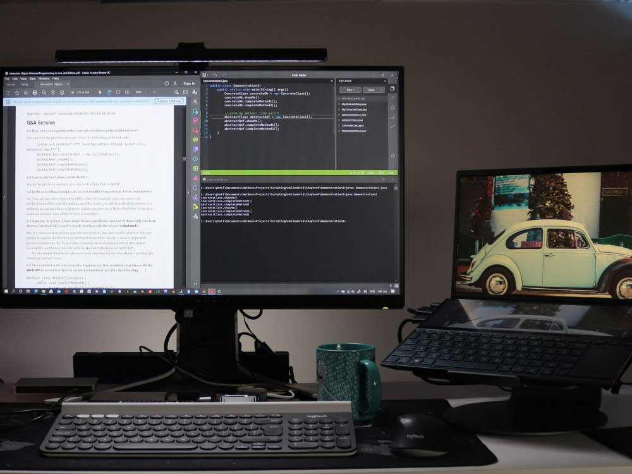Screen dimensions: 632x474
Task: Click the Action Center notification icon
Action: 392,291
